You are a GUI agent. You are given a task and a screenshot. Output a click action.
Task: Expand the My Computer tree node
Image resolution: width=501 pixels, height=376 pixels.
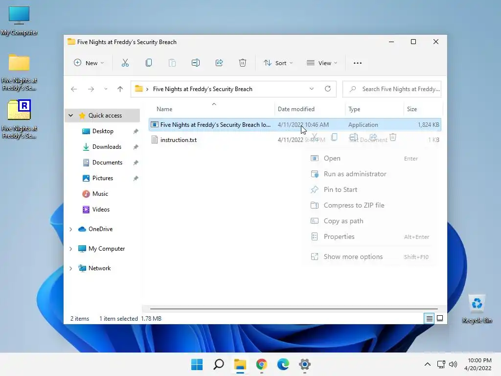(x=71, y=249)
